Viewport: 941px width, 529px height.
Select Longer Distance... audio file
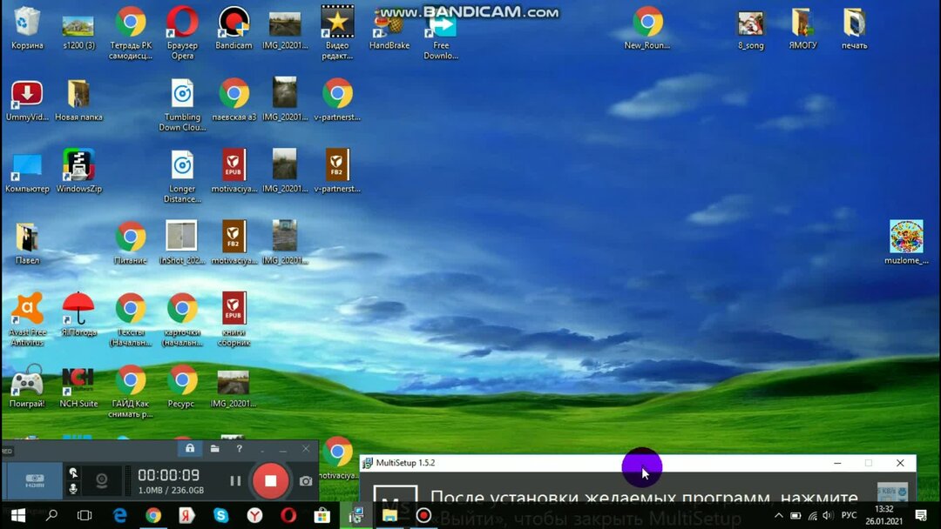click(182, 177)
